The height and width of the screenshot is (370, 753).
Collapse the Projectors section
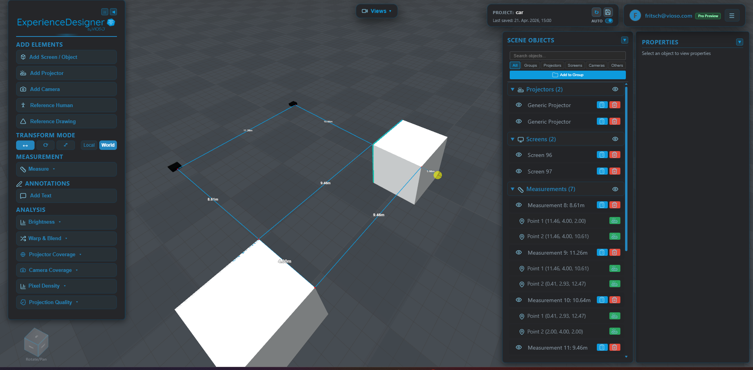(512, 89)
